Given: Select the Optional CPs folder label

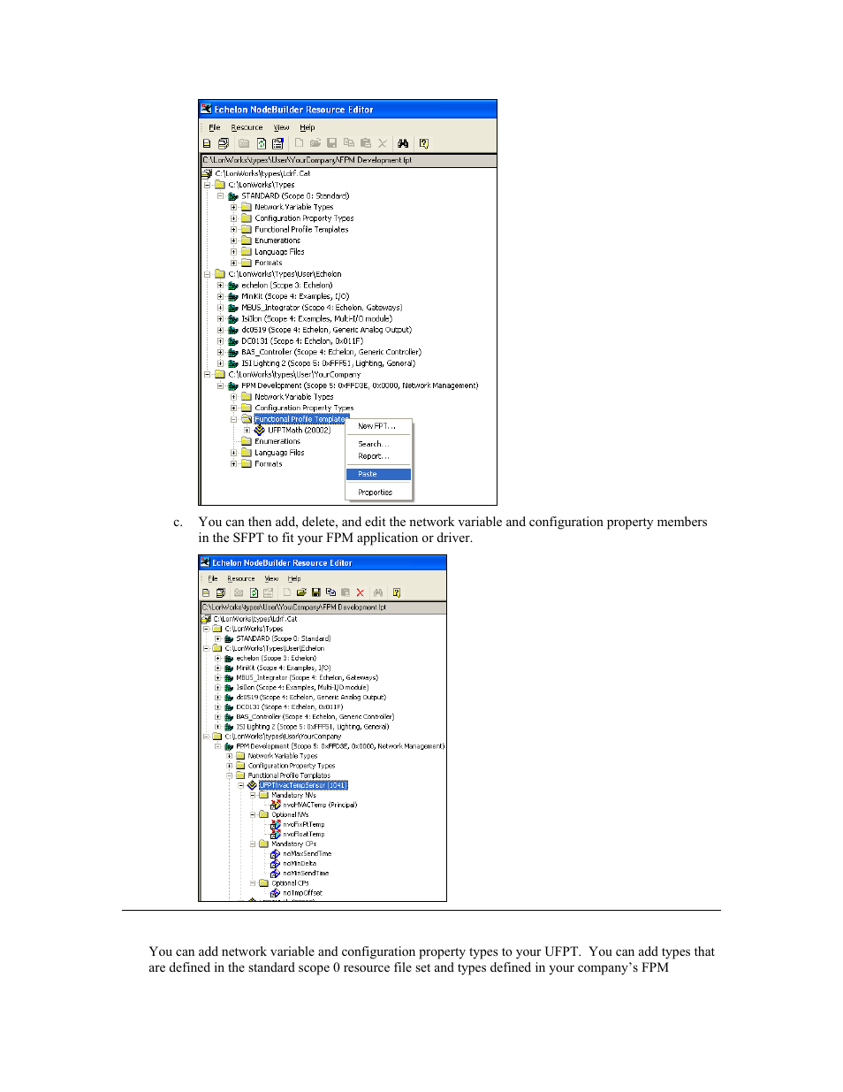Looking at the screenshot, I should [290, 882].
